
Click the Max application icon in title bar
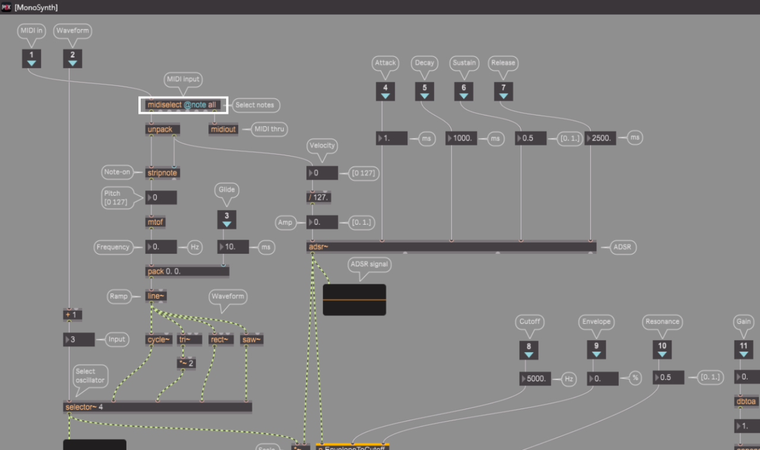[x=7, y=7]
